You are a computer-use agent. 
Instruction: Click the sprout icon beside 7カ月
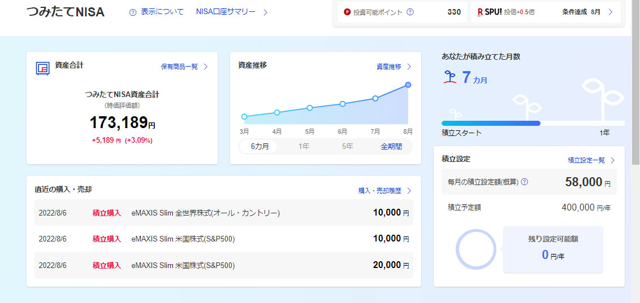[x=449, y=78]
